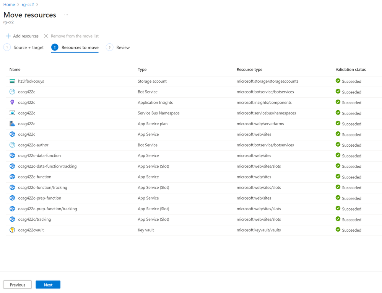Select the hz5lfbokoouys resource name

pyautogui.click(x=31, y=81)
